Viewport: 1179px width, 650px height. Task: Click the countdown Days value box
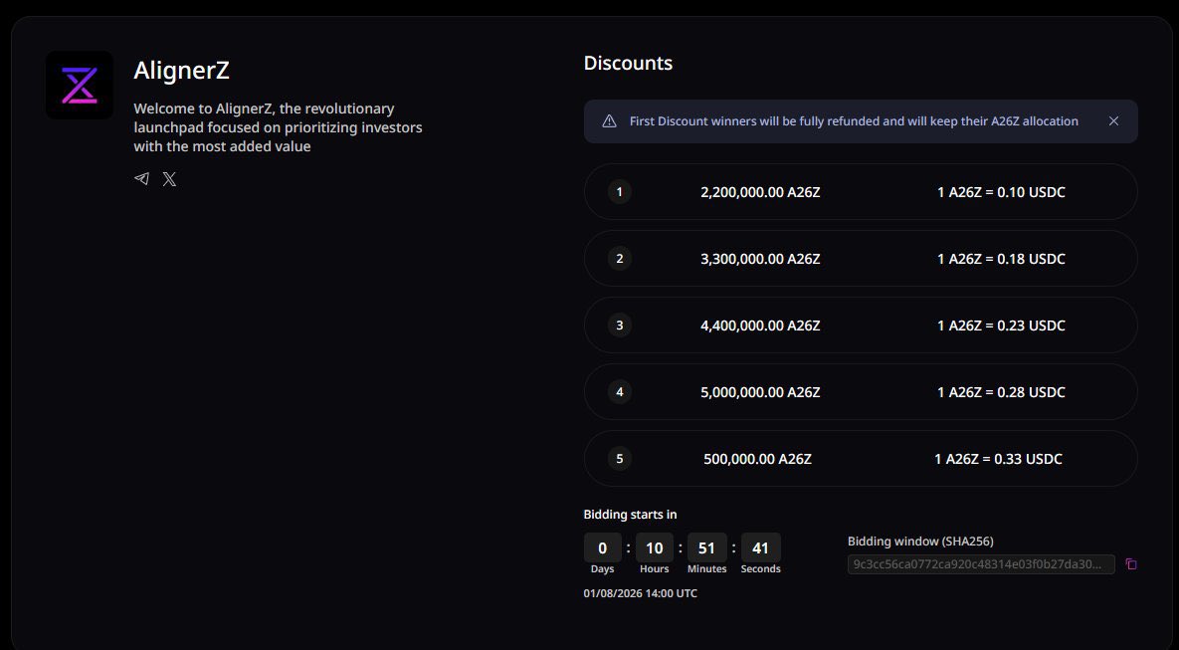602,547
